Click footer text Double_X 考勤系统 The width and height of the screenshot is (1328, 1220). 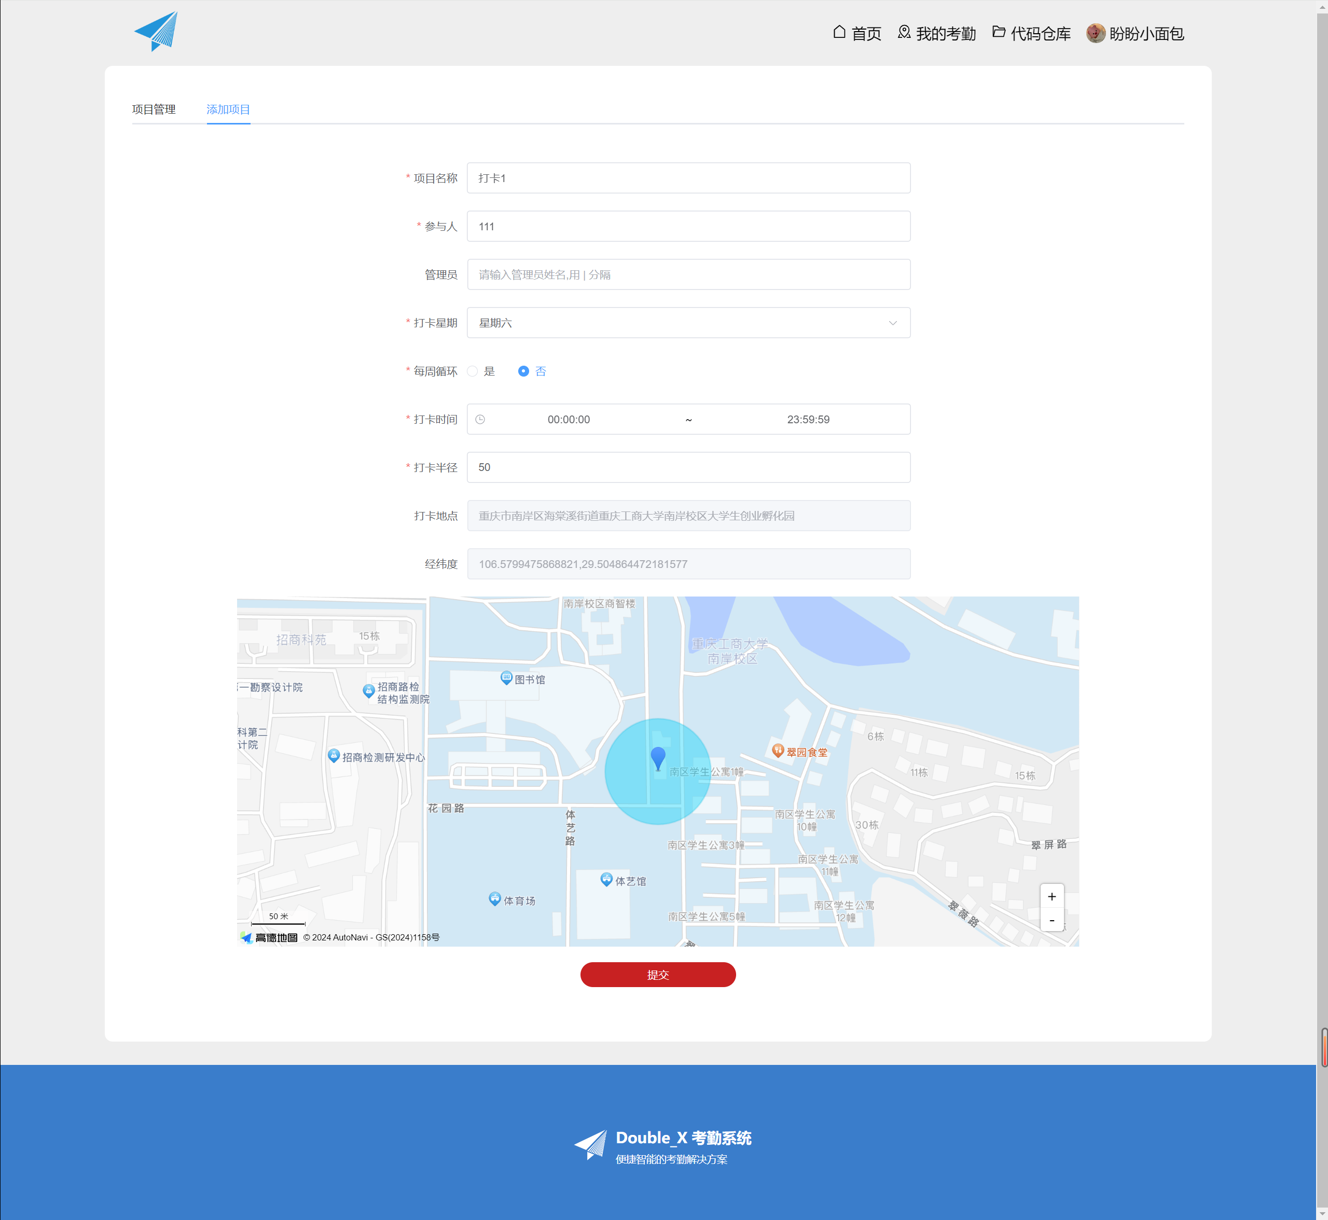684,1138
